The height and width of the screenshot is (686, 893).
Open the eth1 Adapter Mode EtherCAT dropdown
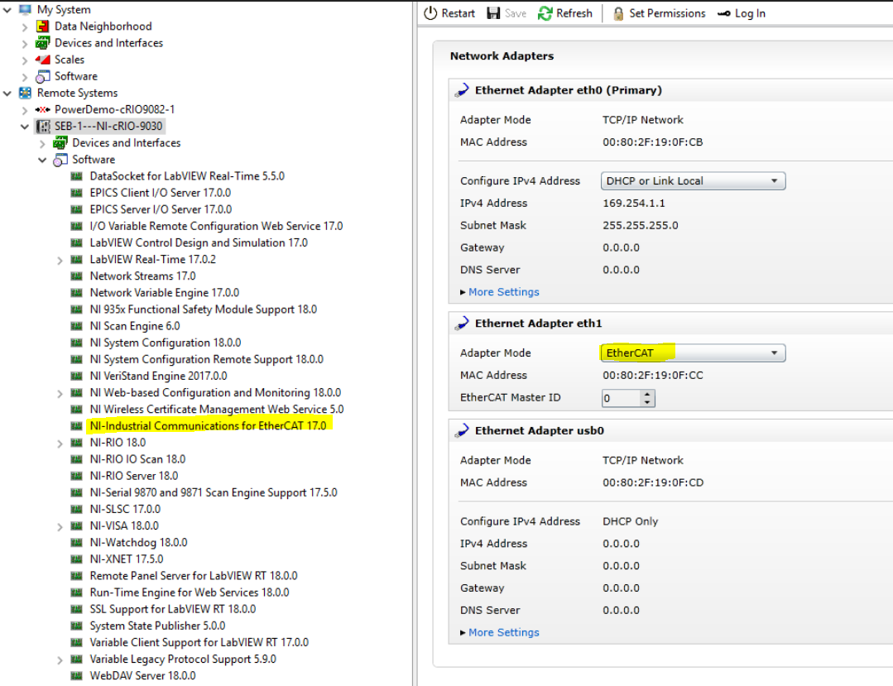[x=693, y=353]
